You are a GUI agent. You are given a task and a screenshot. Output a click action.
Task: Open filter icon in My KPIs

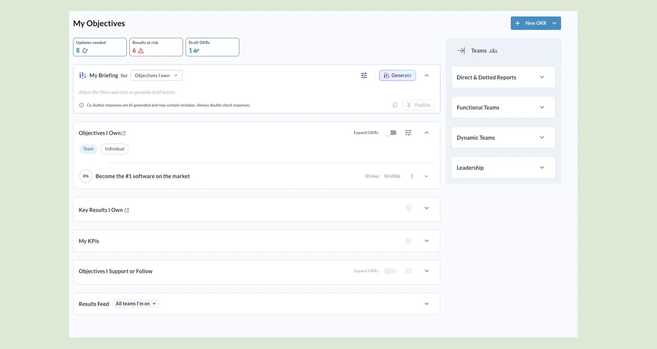pos(408,241)
